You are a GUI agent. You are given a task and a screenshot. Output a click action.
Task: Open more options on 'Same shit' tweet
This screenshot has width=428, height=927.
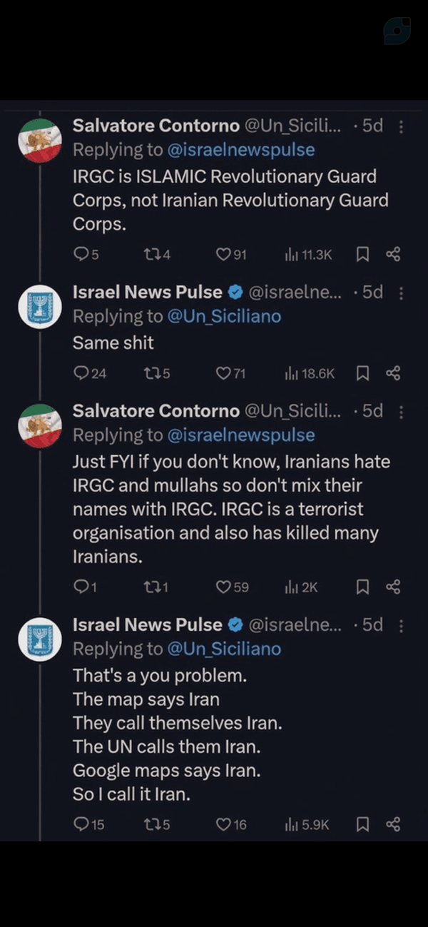[401, 293]
